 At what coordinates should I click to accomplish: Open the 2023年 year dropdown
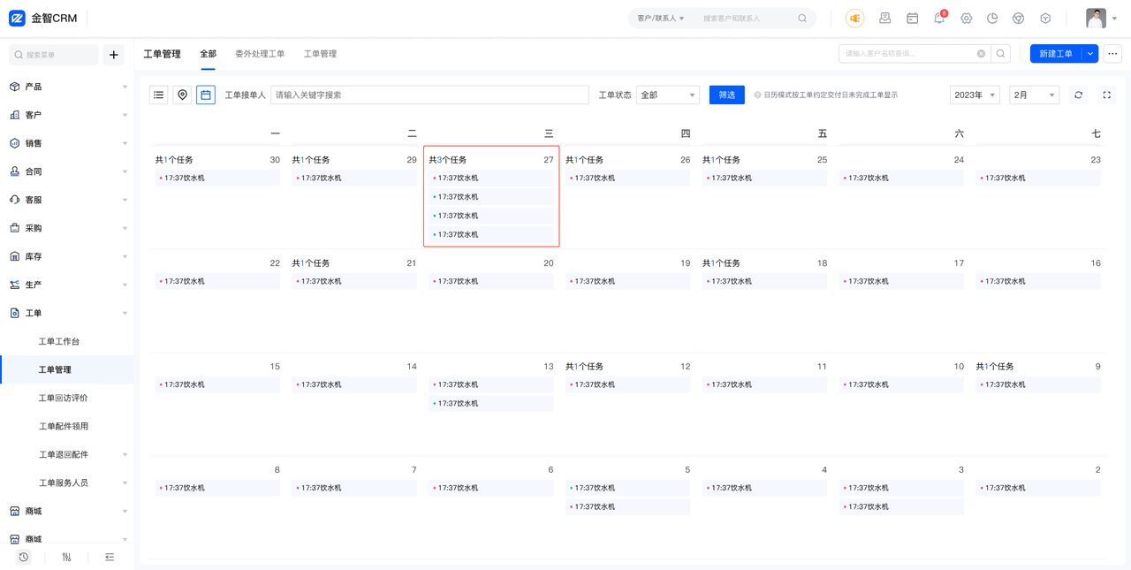[x=975, y=95]
